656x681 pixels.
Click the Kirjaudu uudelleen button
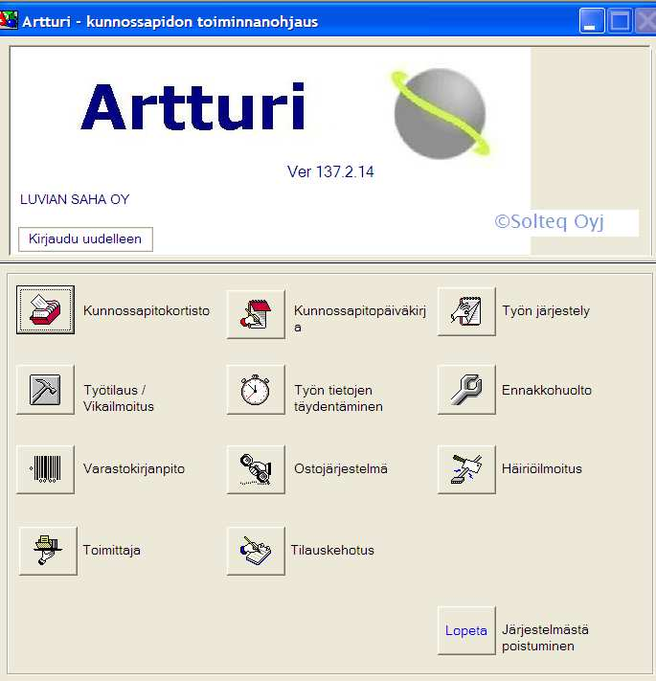pos(85,238)
